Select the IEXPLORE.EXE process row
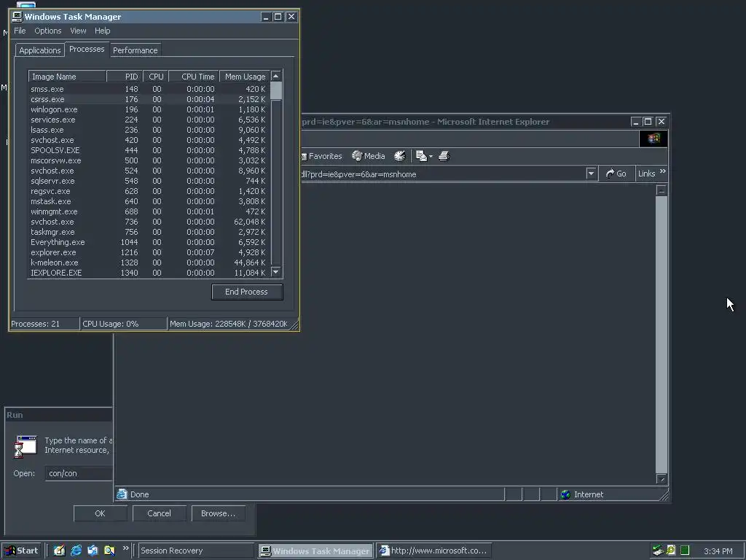The width and height of the screenshot is (746, 560). pyautogui.click(x=149, y=273)
